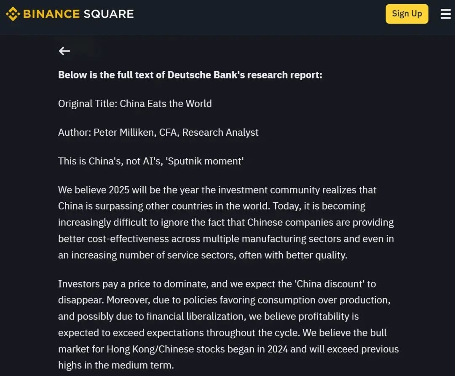The width and height of the screenshot is (455, 376).
Task: Click the words 'Research Analyst'
Action: (x=220, y=132)
